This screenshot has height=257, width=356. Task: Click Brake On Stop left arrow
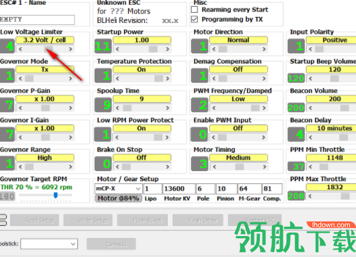(117, 167)
